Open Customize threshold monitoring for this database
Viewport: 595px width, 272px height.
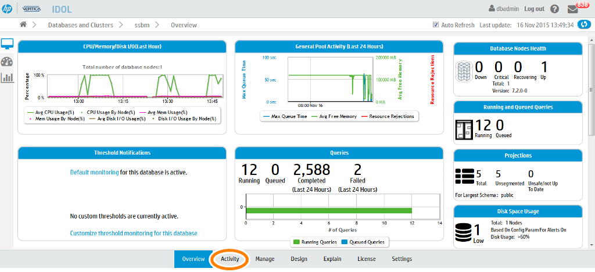pos(134,234)
